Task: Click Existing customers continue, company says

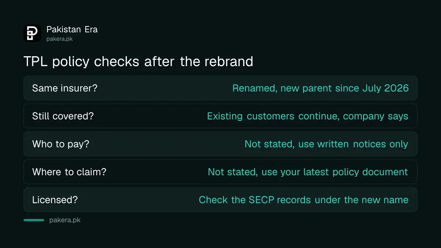Action: pyautogui.click(x=308, y=116)
